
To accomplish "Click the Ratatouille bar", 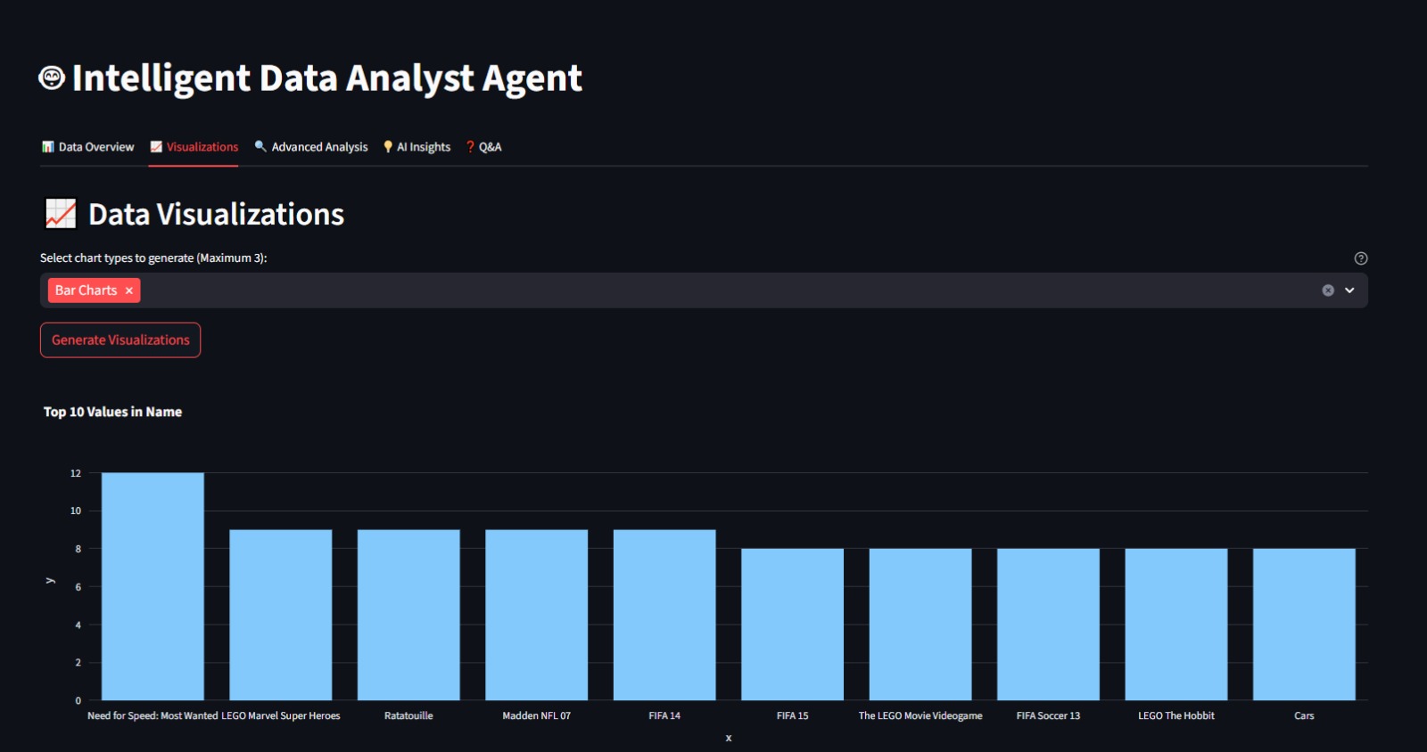I will (408, 615).
